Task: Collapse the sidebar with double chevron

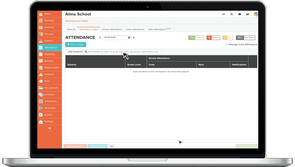Action: click(x=50, y=128)
